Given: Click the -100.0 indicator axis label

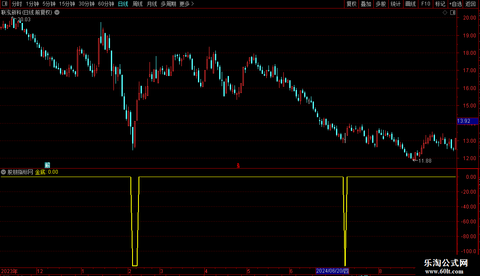Looking at the screenshot, I should click(469, 251).
